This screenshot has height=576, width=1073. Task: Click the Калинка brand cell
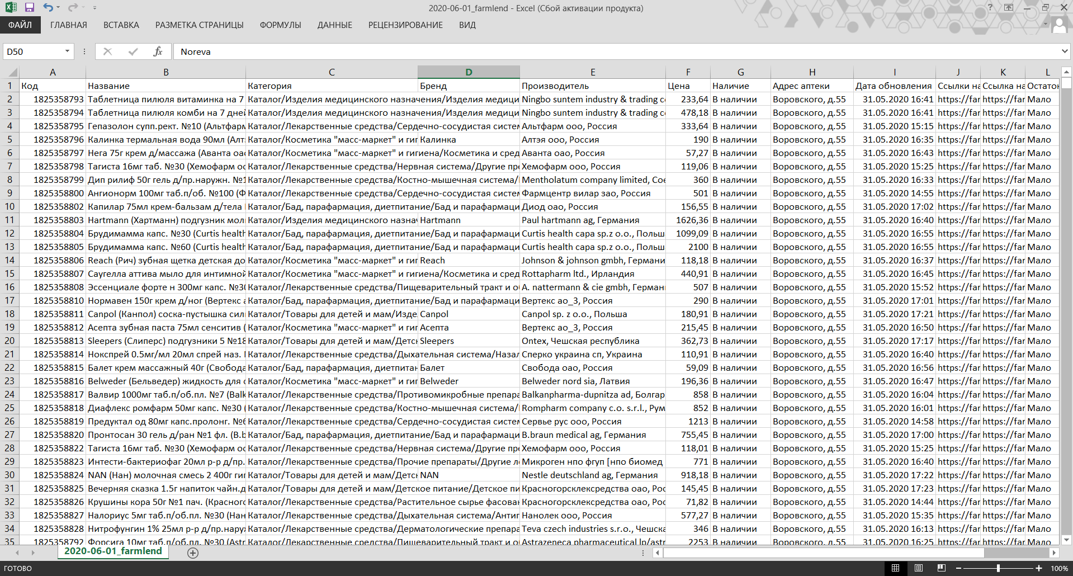coord(469,139)
